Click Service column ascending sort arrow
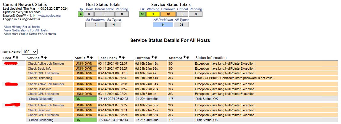The height and width of the screenshot is (124, 341). [42, 58]
